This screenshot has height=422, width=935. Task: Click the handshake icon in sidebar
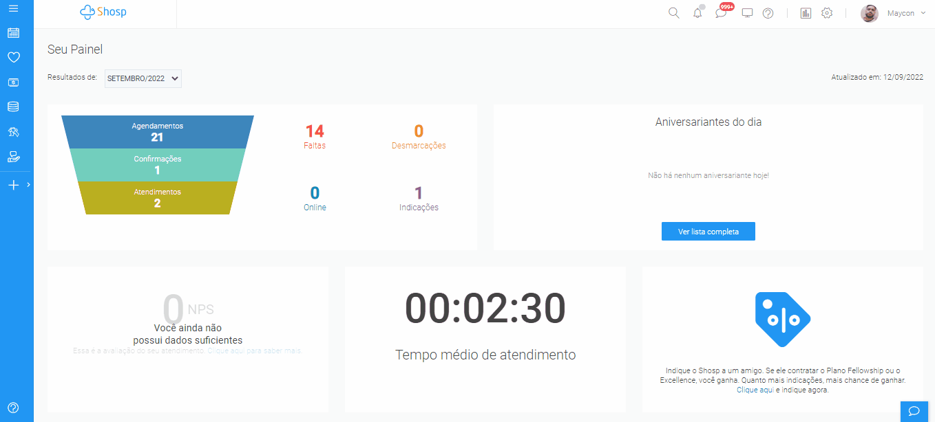click(x=13, y=132)
